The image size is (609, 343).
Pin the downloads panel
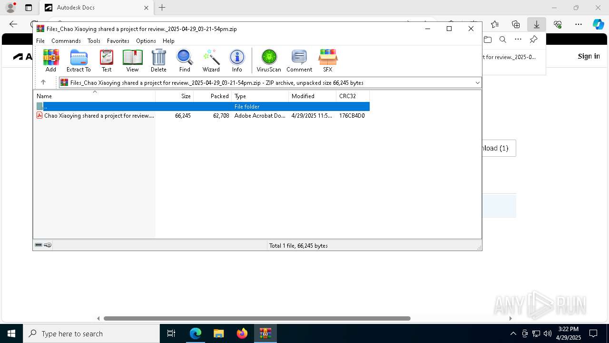point(533,40)
